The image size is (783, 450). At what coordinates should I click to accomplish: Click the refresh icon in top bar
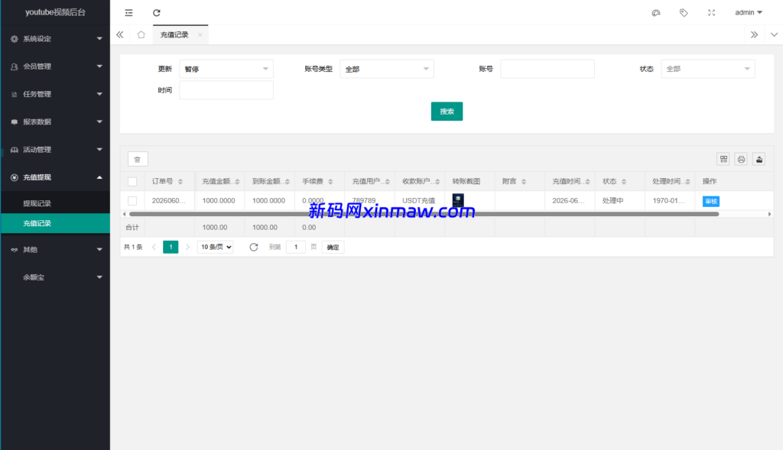coord(156,12)
